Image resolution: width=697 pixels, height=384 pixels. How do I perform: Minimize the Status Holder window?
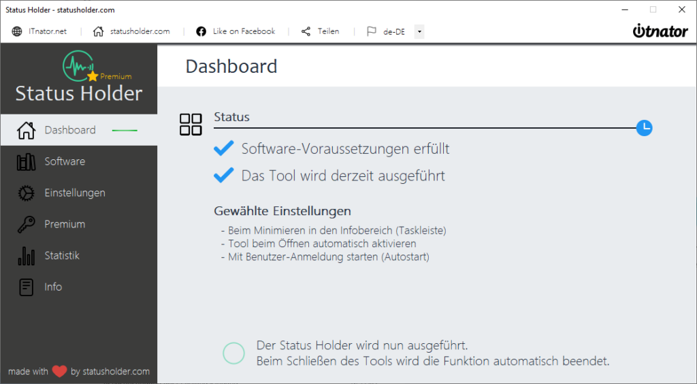click(625, 10)
